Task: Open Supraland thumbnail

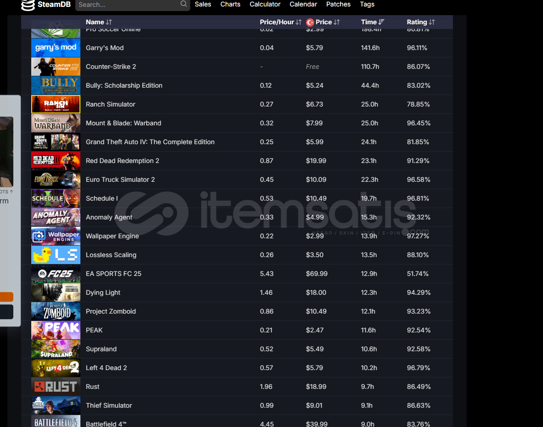Action: (x=56, y=349)
